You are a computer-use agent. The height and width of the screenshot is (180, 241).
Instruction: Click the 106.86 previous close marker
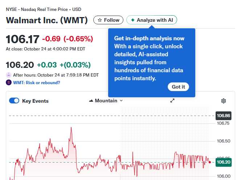[x=223, y=116]
